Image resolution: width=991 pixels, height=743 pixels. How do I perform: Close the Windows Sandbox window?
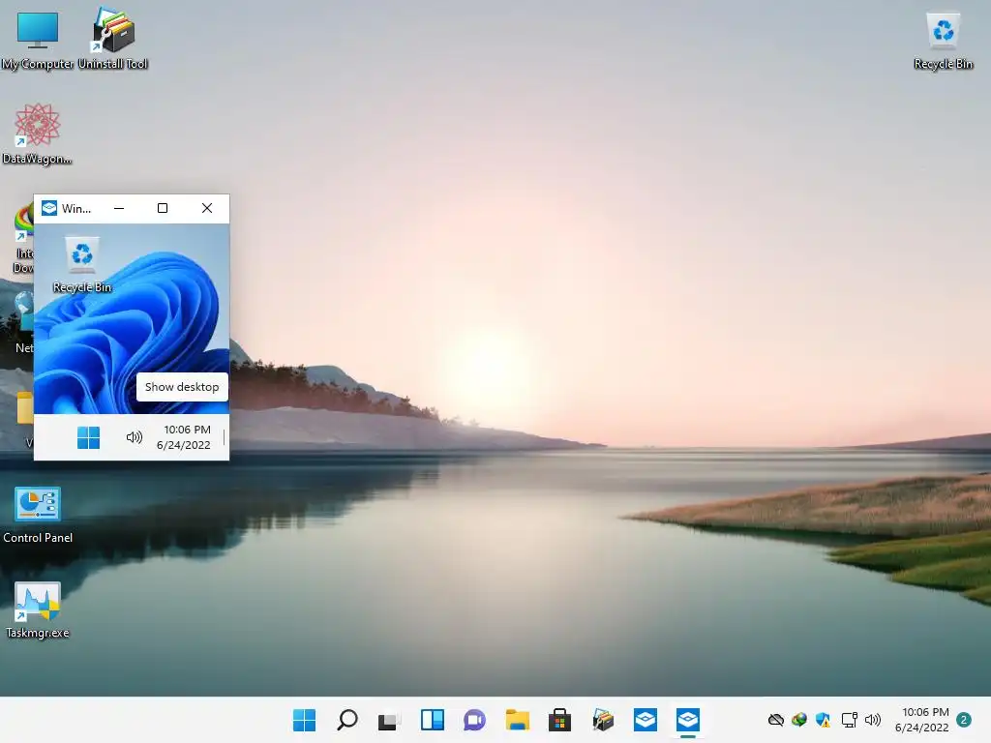click(x=207, y=209)
